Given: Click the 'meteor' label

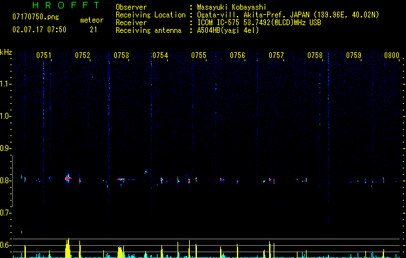Looking at the screenshot, I should point(92,20).
